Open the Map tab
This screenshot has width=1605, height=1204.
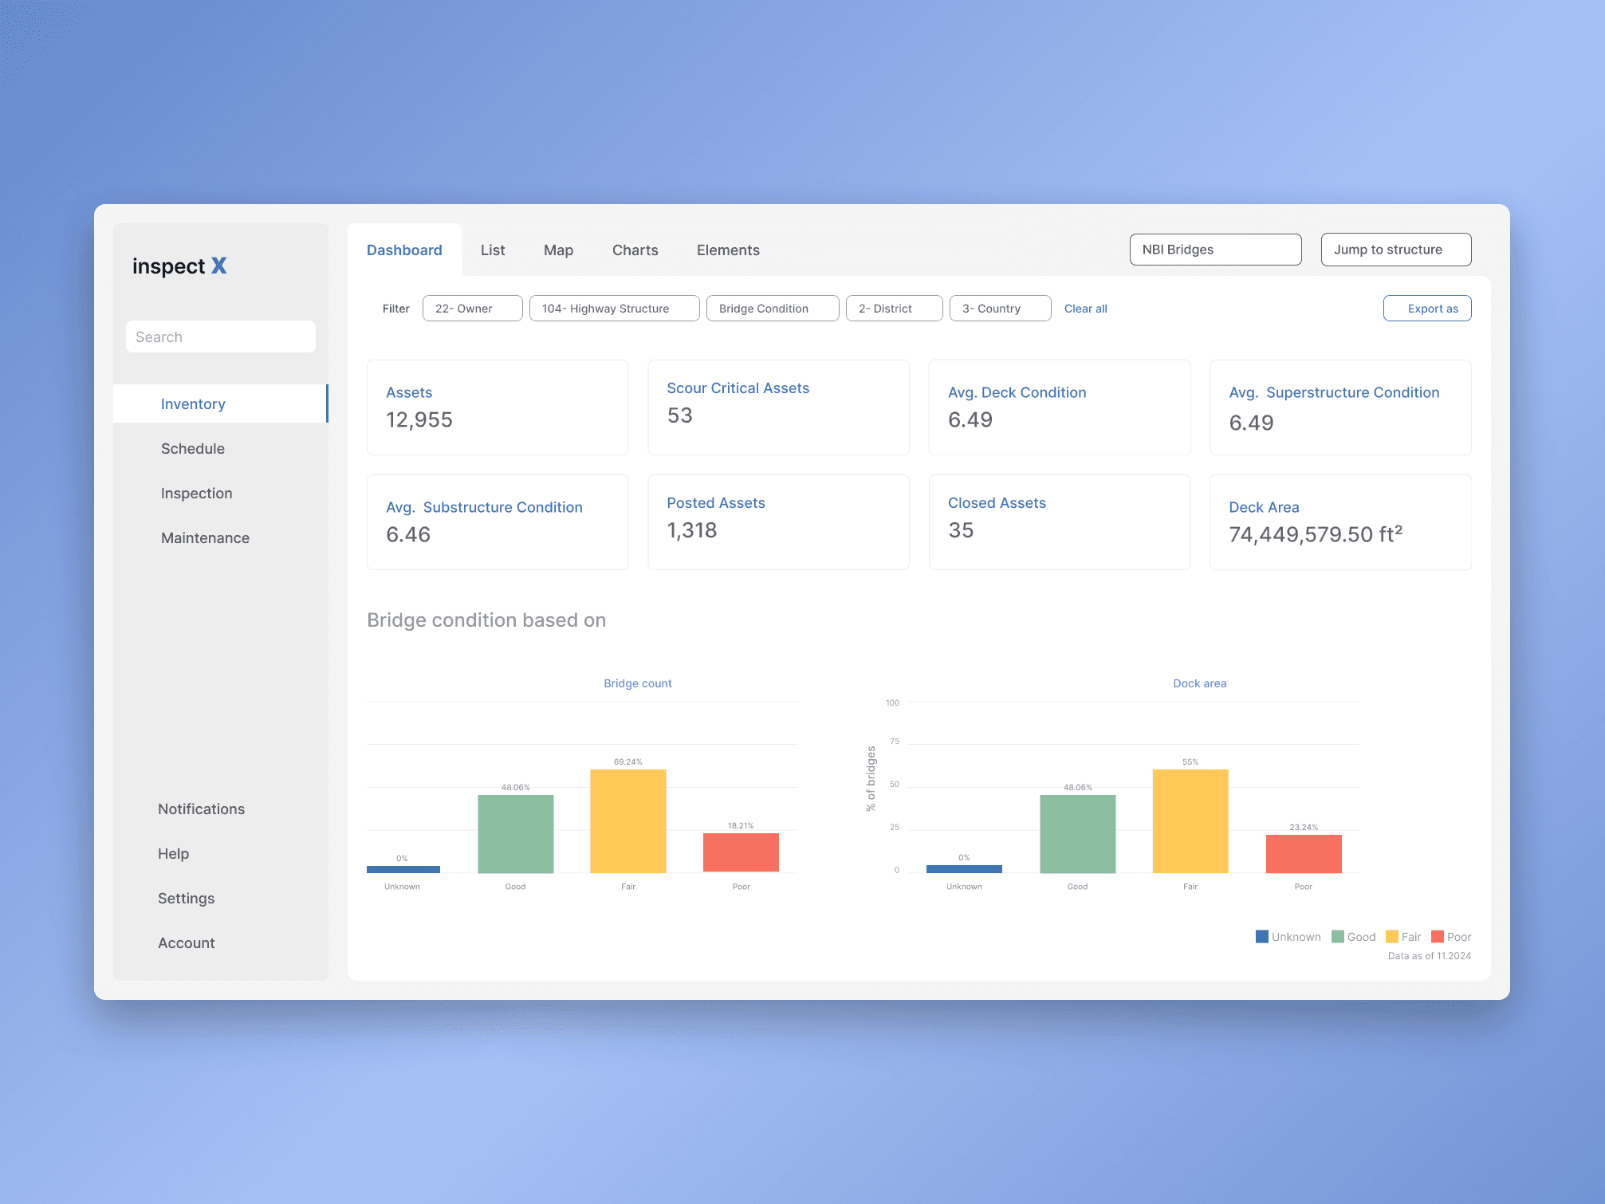tap(558, 250)
